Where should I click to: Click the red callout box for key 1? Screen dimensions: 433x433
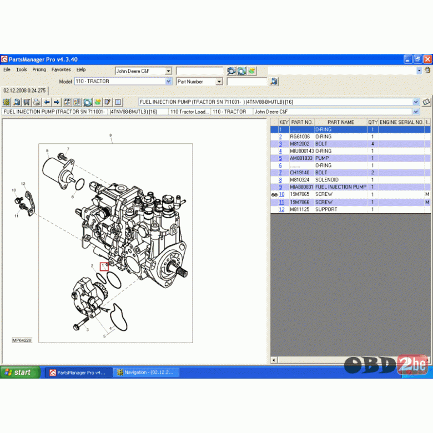[104, 266]
